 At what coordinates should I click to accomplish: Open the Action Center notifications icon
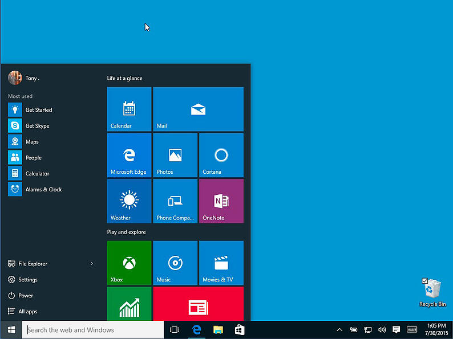397,329
